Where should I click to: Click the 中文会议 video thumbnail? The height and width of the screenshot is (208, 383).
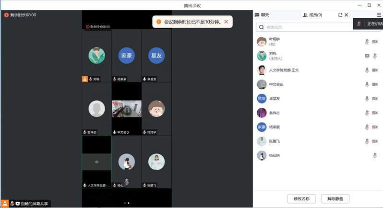point(126,108)
